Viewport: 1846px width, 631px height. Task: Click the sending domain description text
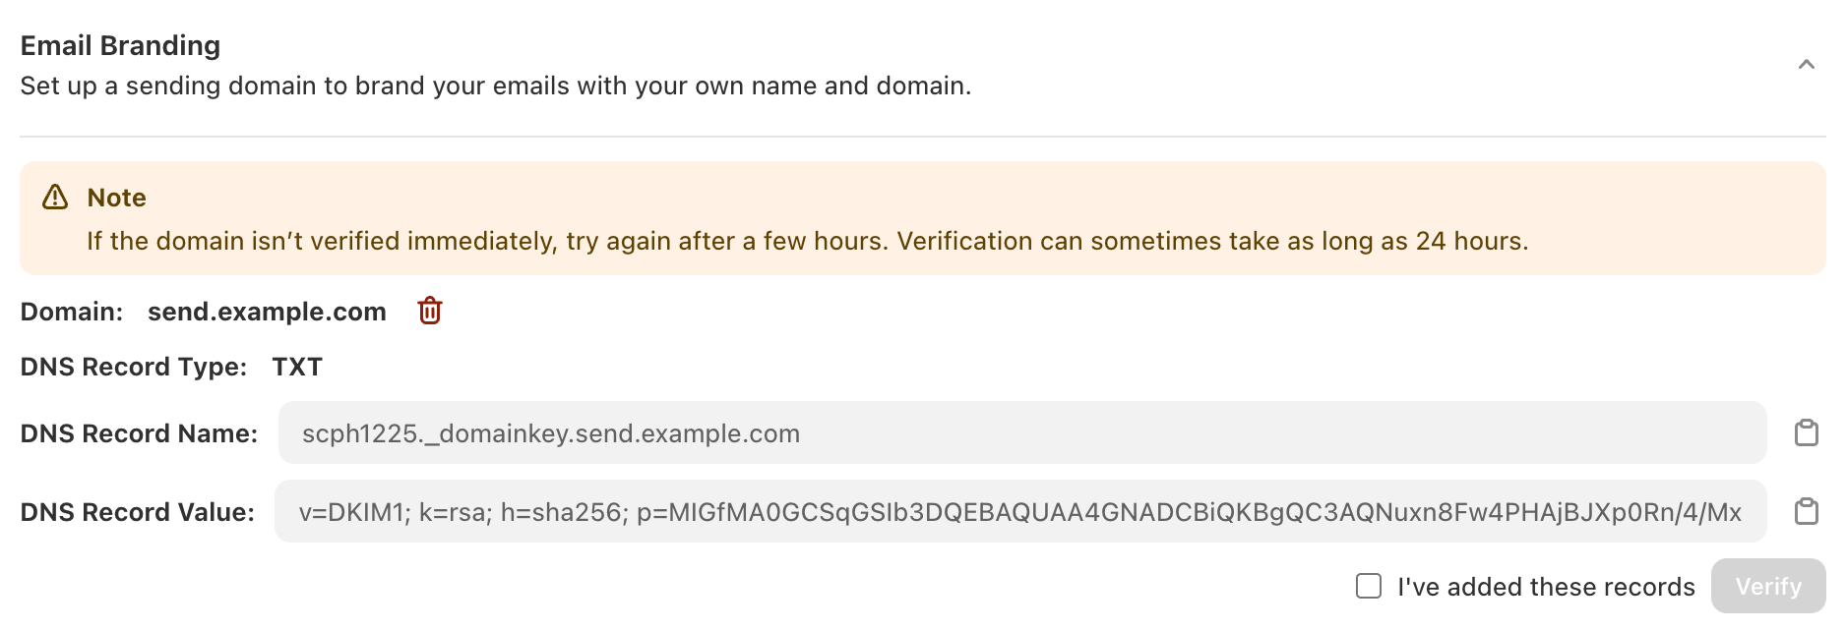click(495, 86)
